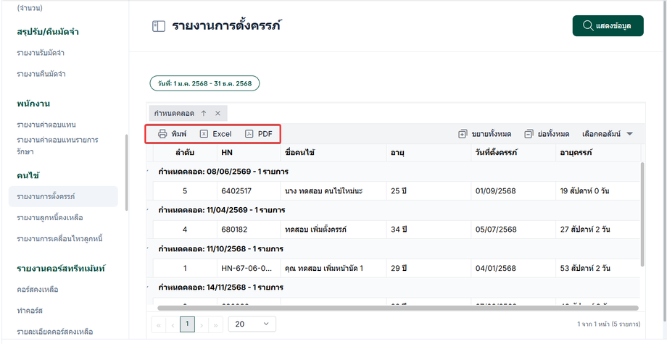This screenshot has height=344, width=667.
Task: Click the แสดงข้อมูล button
Action: click(608, 26)
